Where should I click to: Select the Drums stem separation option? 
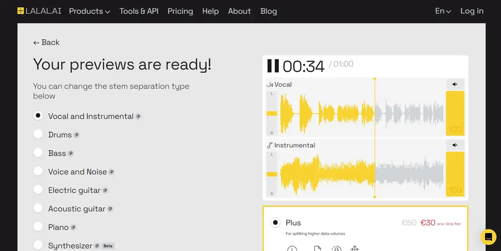point(38,134)
